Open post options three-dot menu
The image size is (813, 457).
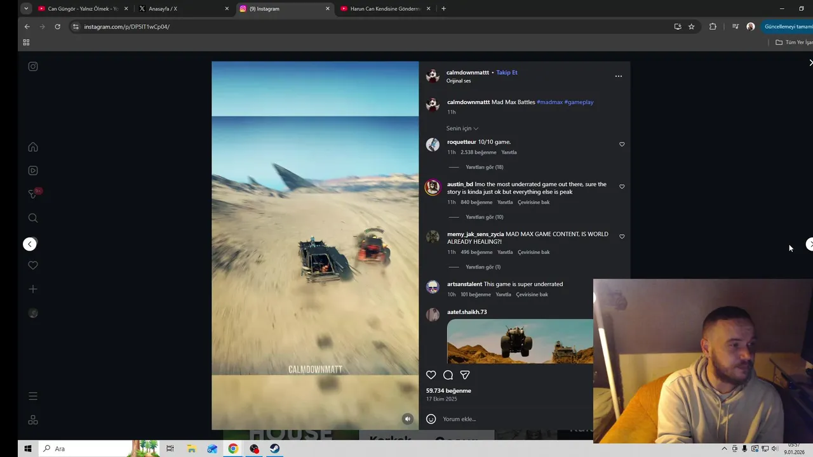(619, 76)
